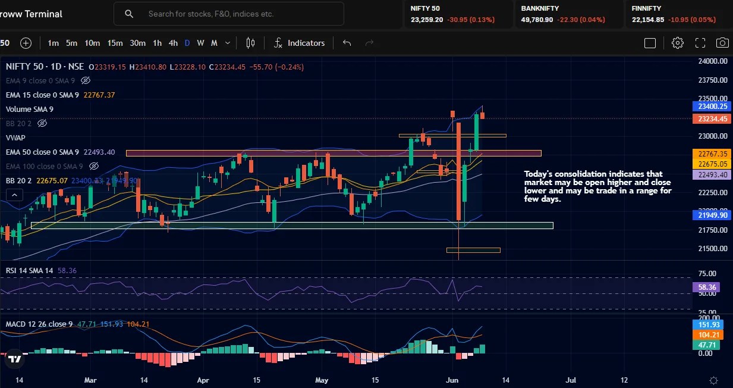
Task: Select the VWAP indicator legend
Action: tap(15, 137)
